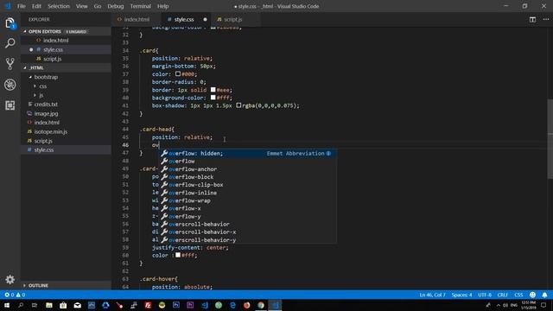Image resolution: width=553 pixels, height=311 pixels.
Task: Click Spaces: 4 indentation setting
Action: tap(461, 295)
